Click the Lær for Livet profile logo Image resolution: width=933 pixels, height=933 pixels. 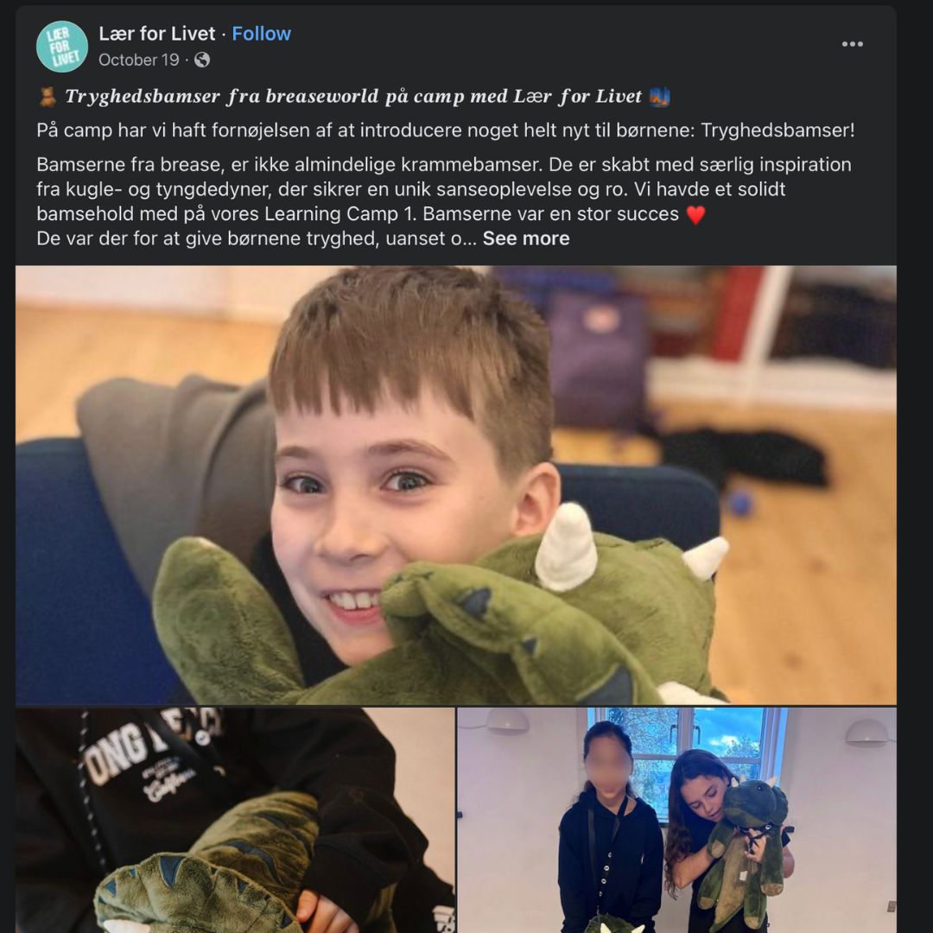click(x=62, y=47)
